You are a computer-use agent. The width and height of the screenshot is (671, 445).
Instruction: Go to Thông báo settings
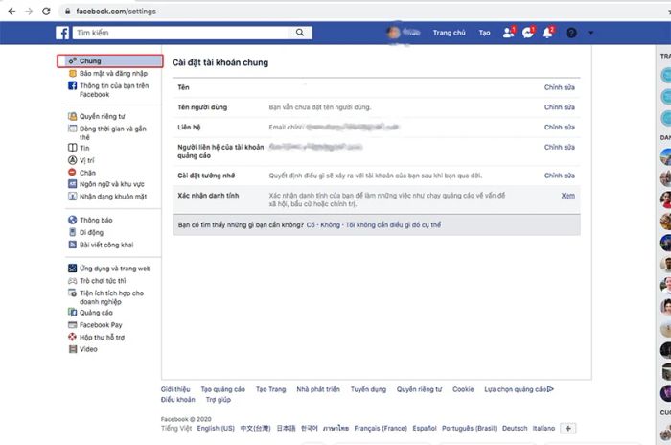96,220
